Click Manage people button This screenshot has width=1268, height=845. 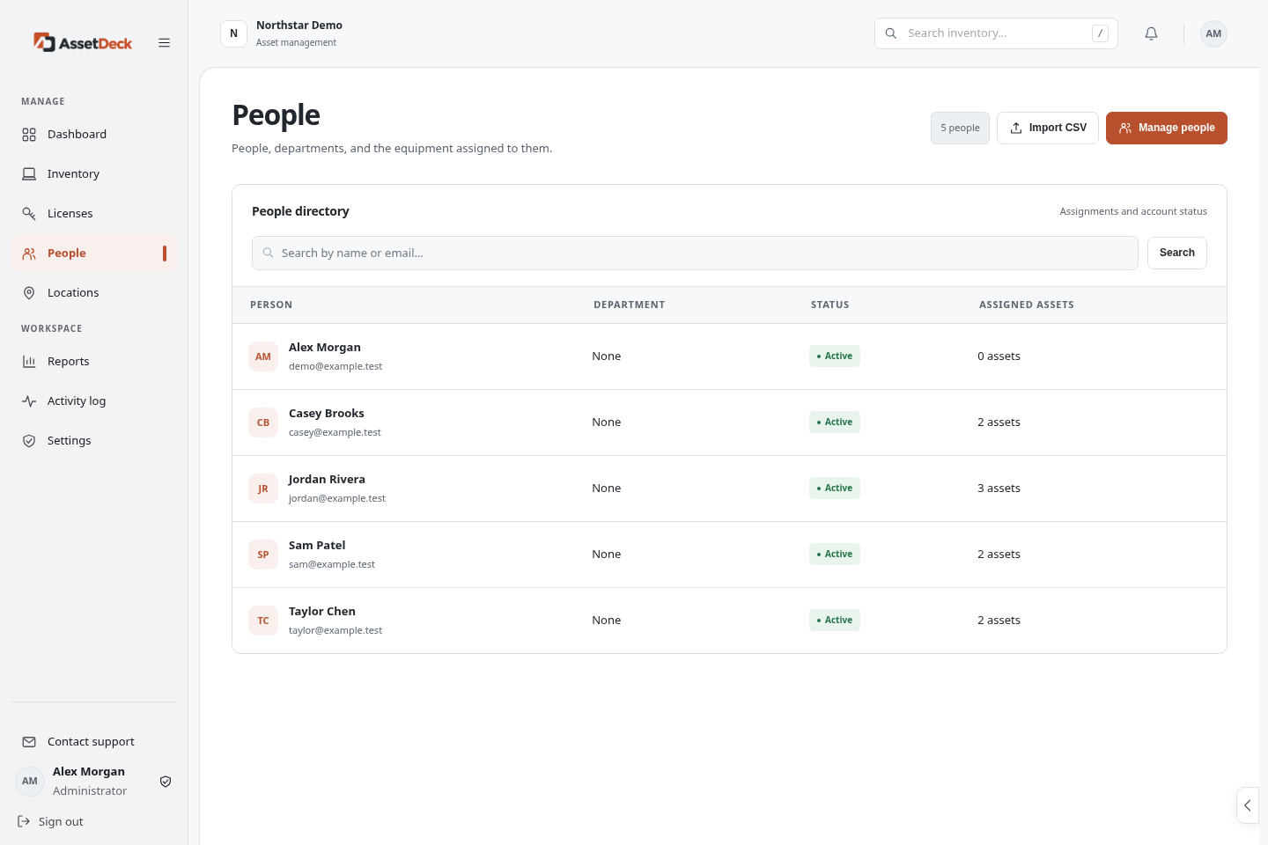1167,128
